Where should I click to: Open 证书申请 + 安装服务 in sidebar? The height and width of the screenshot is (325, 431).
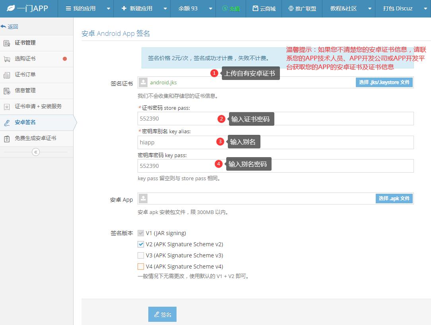click(37, 107)
